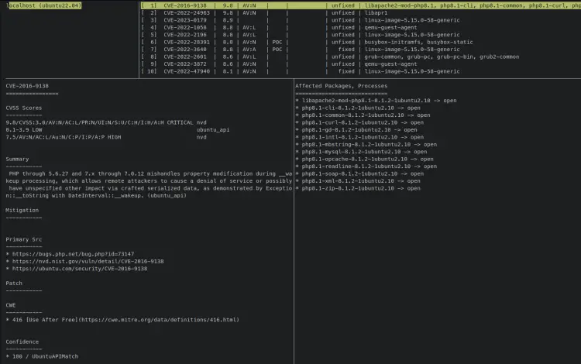Viewport: 581px width, 364px height.
Task: Click the Confidence heading
Action: click(22, 342)
